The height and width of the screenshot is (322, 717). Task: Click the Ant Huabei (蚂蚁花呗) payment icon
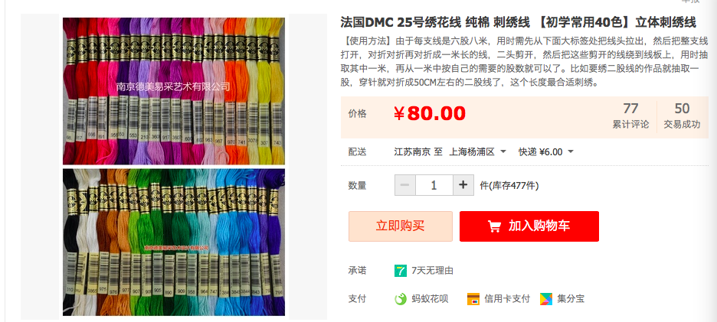click(x=401, y=299)
